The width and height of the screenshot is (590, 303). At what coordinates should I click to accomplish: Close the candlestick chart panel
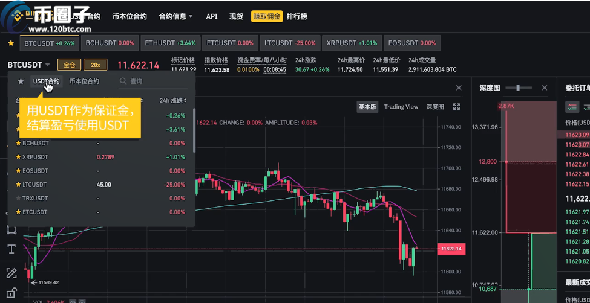tap(459, 88)
